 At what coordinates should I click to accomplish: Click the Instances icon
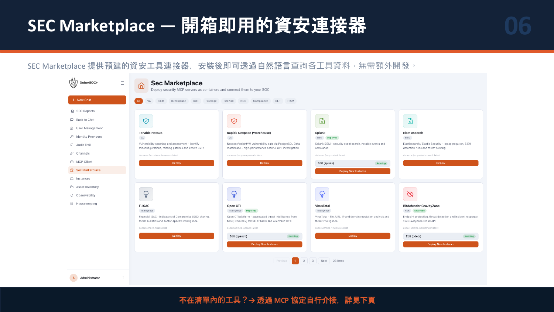[72, 179]
